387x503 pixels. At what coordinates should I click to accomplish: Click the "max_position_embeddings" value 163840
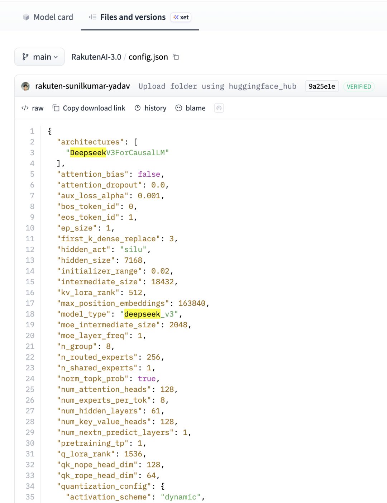(192, 303)
